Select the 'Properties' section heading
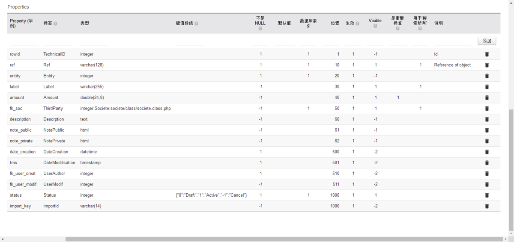The height and width of the screenshot is (242, 514). pos(18,7)
